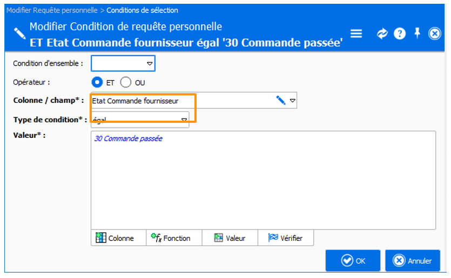Click Modifier Requête personnelle breadcrumb

click(52, 10)
